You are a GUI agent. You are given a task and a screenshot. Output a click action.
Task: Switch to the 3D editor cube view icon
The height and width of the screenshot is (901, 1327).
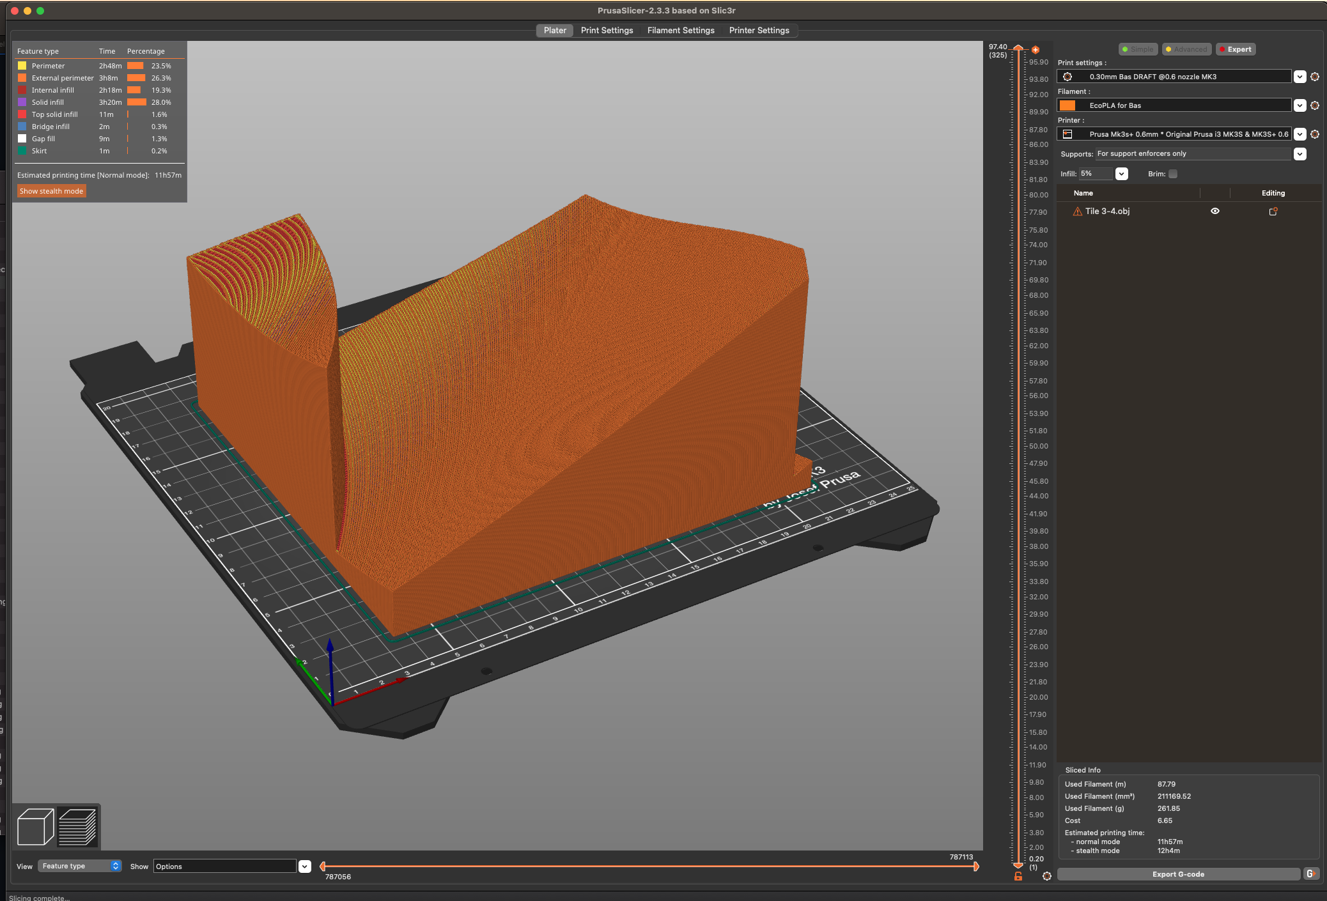click(36, 826)
